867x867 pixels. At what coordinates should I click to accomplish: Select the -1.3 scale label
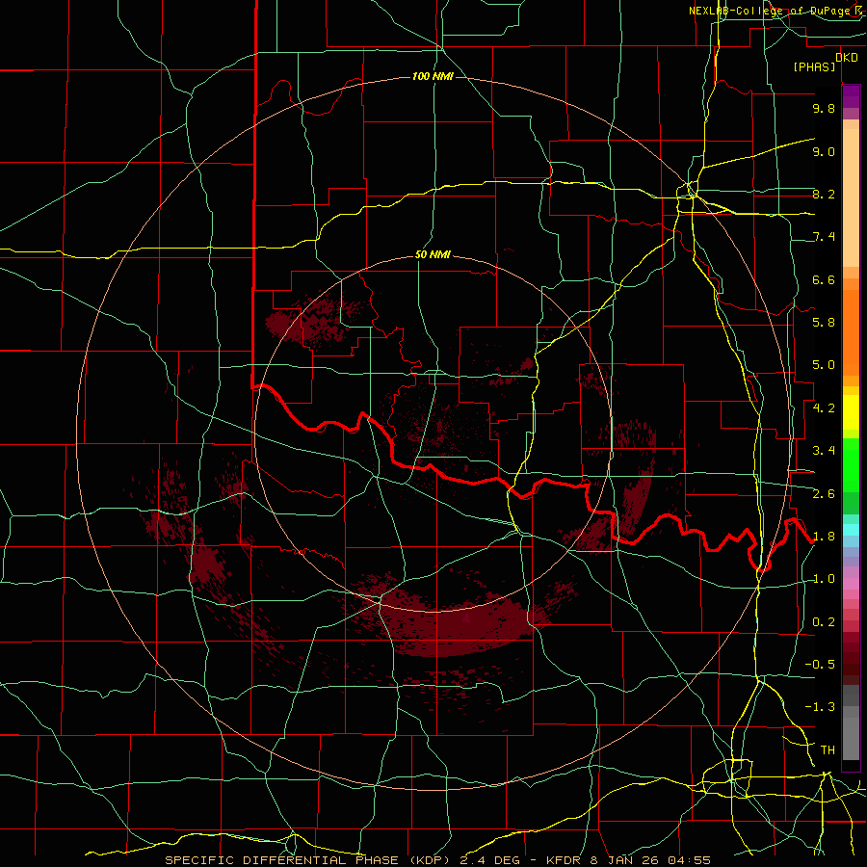click(820, 707)
